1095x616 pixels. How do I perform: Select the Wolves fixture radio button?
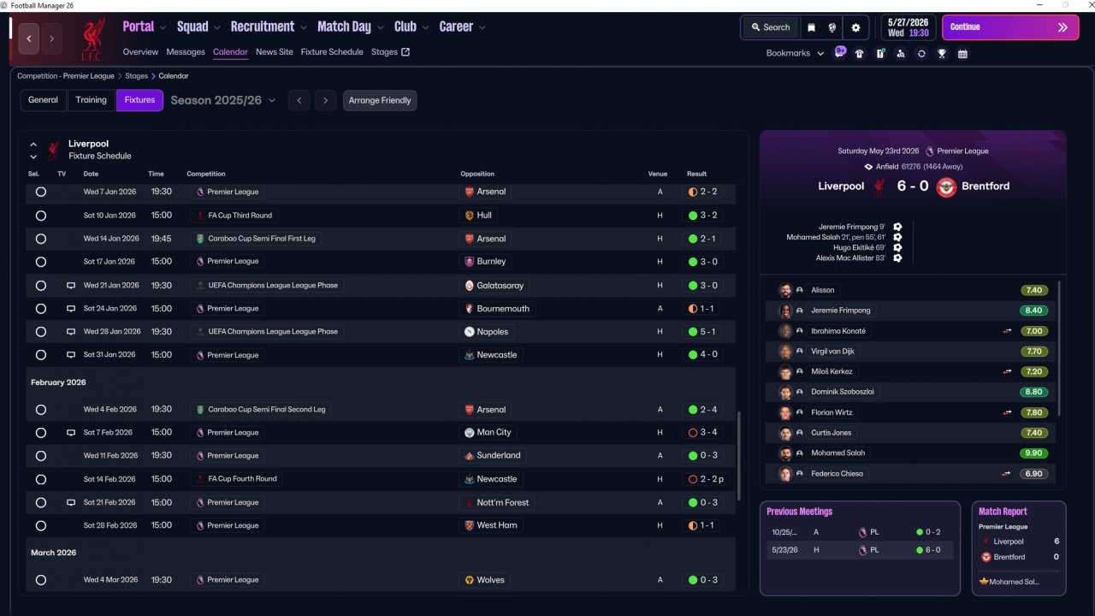click(40, 580)
